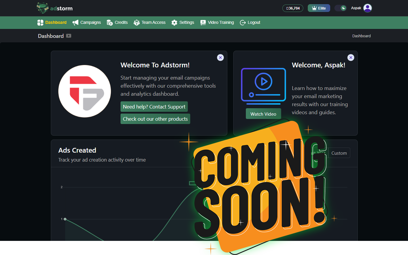408x255 pixels.
Task: Open the Video Training menu item
Action: coord(217,23)
